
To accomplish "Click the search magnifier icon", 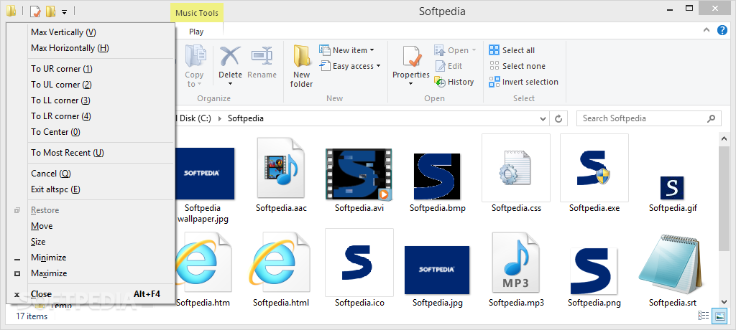I will [x=712, y=118].
